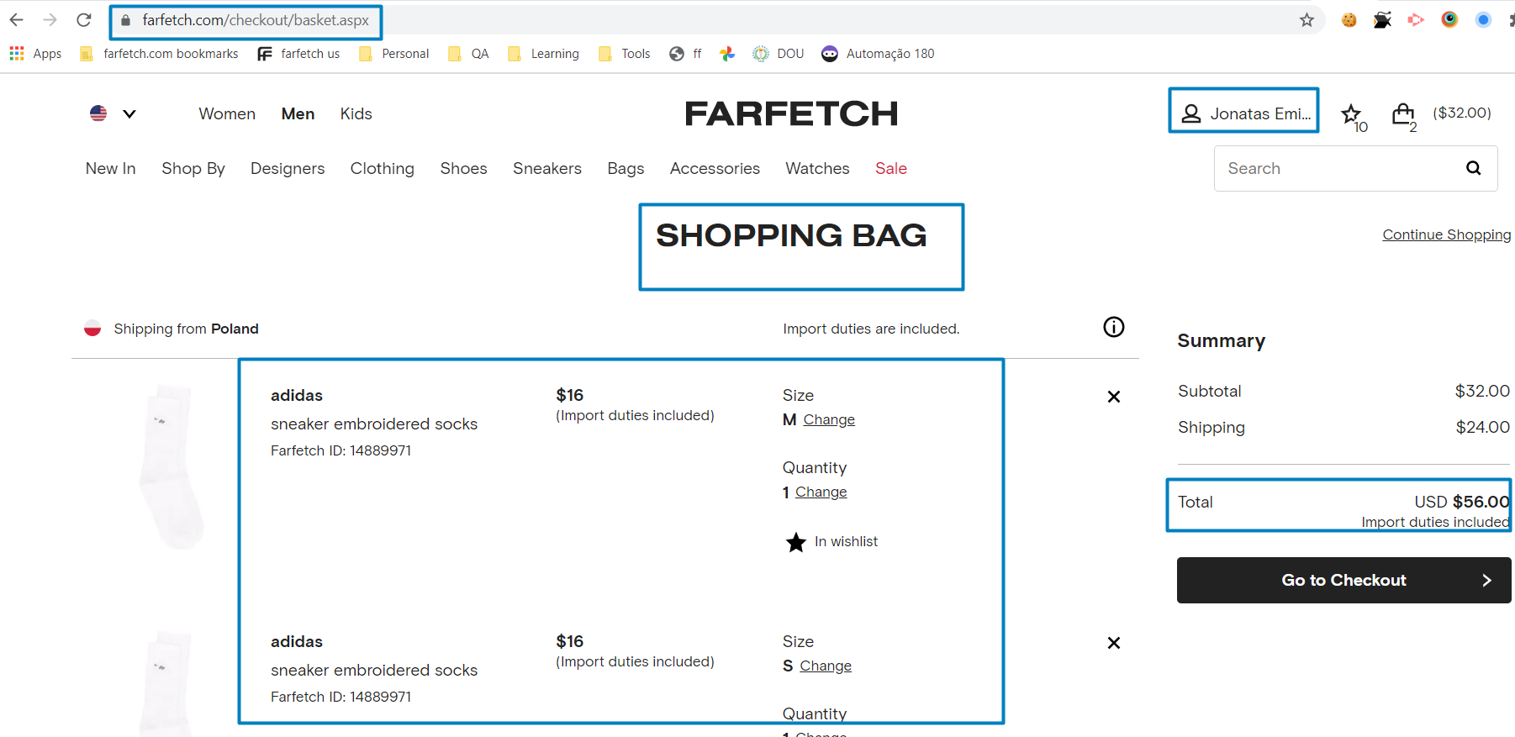Screen dimensions: 1515x737
Task: Open the cookie extension icon
Action: [1349, 20]
